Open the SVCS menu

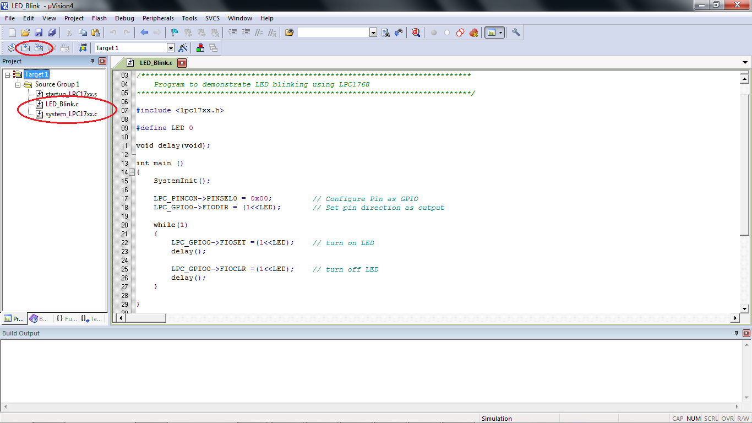point(212,18)
